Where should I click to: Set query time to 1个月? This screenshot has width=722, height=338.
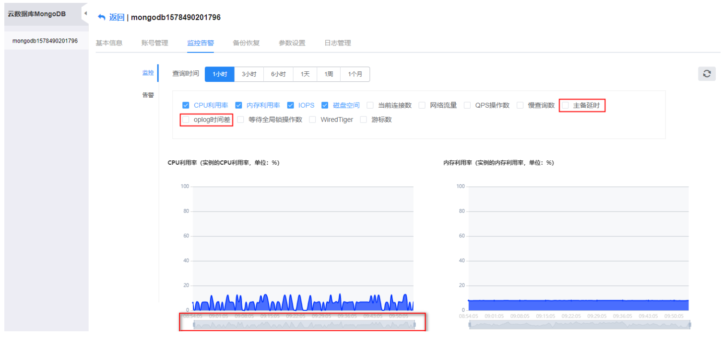pyautogui.click(x=355, y=74)
